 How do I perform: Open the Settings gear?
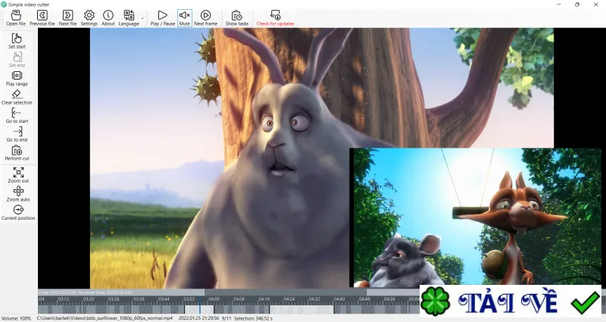click(x=89, y=18)
